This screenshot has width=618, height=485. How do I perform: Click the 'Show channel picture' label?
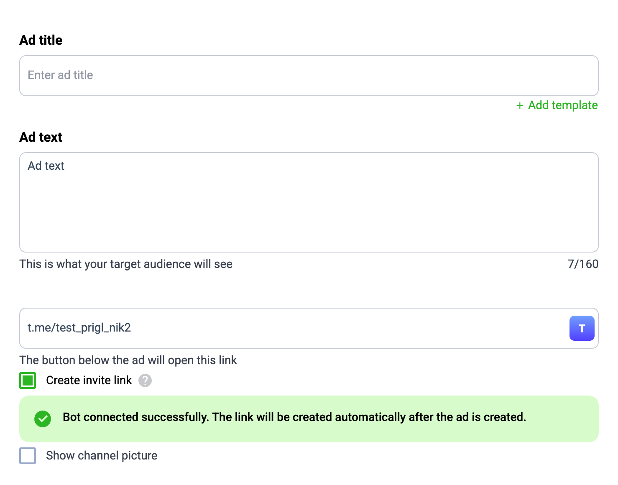pyautogui.click(x=102, y=456)
